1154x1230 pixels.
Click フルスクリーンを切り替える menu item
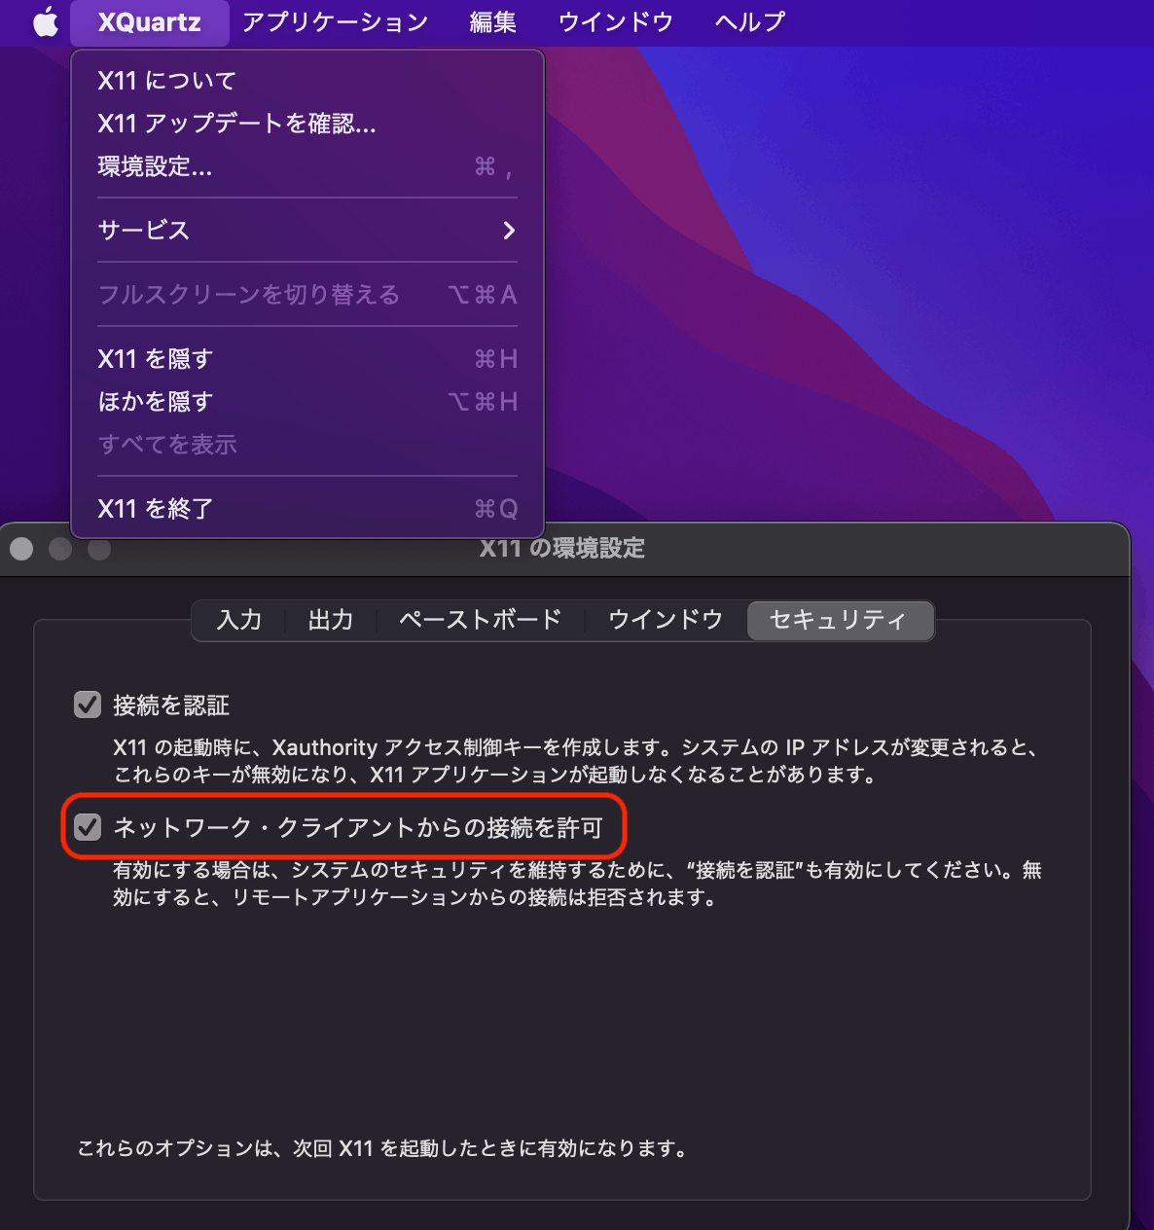click(307, 295)
